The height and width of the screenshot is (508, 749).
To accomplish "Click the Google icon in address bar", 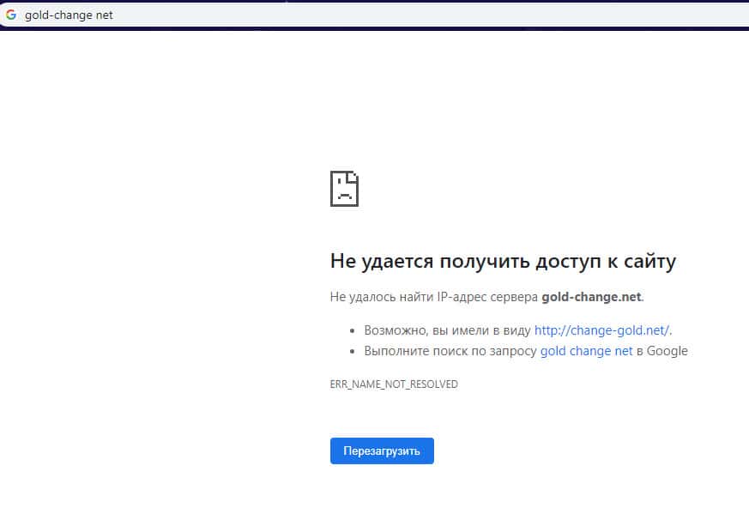I will point(11,15).
